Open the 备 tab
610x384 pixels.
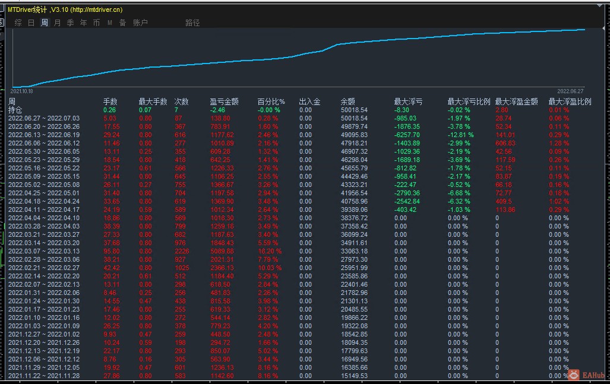click(122, 23)
